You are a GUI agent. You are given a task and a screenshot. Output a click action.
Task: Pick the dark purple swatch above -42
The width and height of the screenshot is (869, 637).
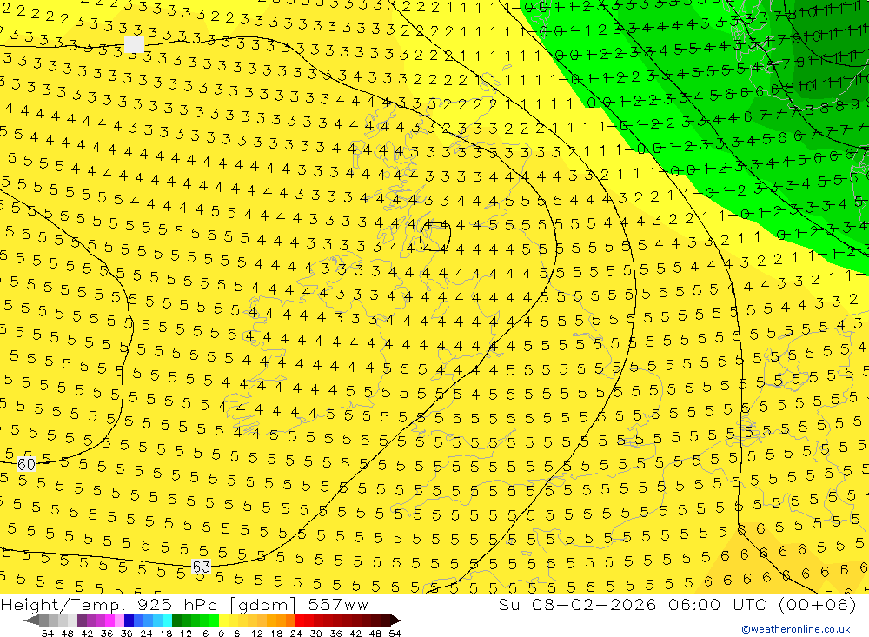click(82, 620)
